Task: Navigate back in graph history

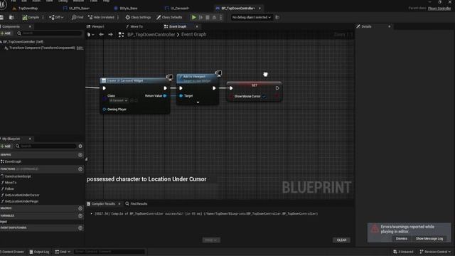Action: 101,35
